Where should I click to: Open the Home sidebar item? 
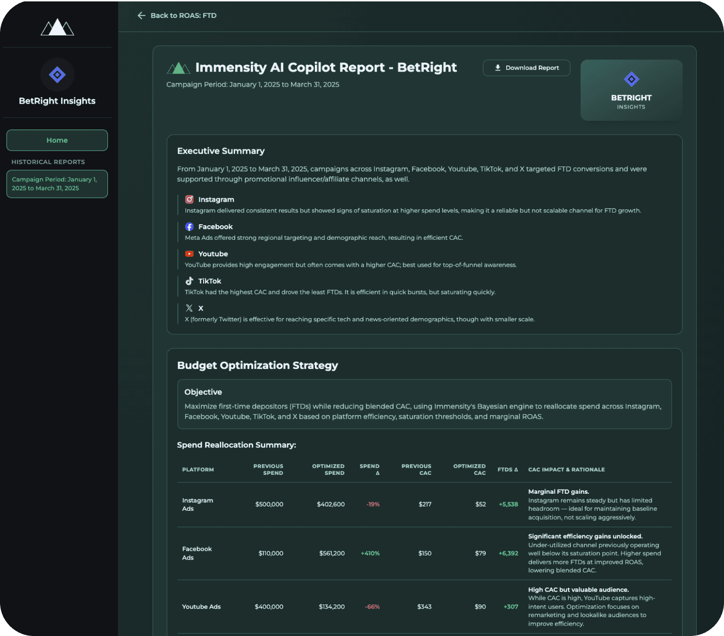pos(57,140)
